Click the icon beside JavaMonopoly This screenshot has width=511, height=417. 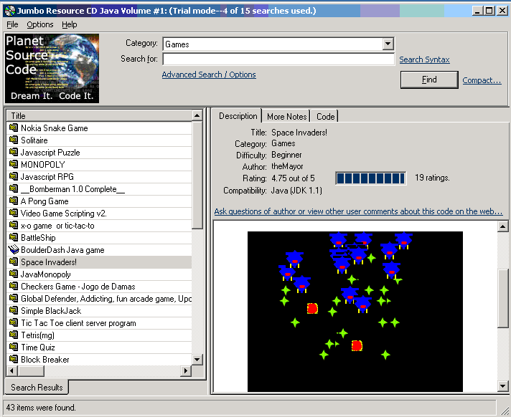pos(14,274)
